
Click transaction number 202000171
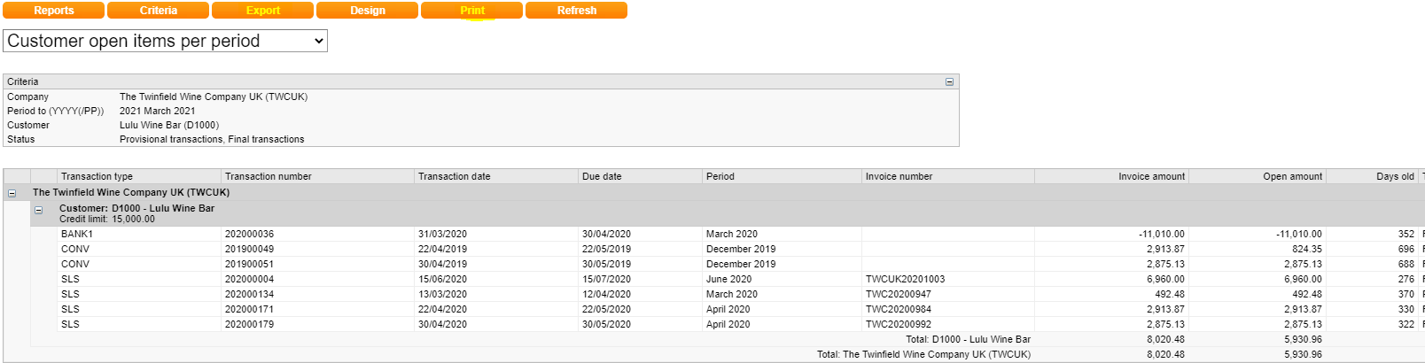[249, 309]
